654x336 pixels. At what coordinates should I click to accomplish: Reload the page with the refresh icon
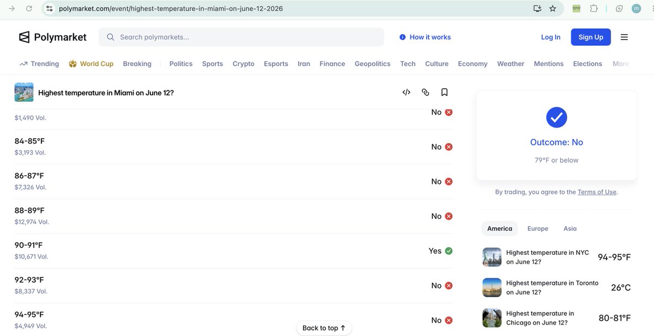pos(29,9)
